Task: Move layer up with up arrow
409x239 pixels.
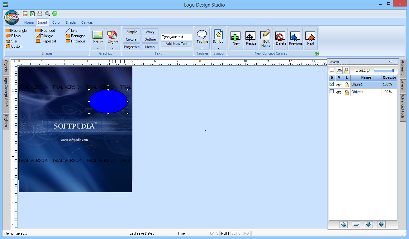Action: point(381,225)
